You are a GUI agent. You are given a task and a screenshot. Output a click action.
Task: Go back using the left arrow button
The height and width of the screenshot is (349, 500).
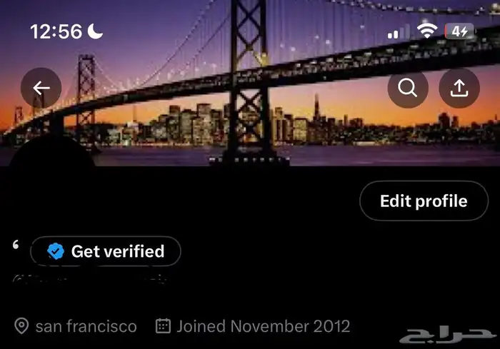pyautogui.click(x=41, y=88)
